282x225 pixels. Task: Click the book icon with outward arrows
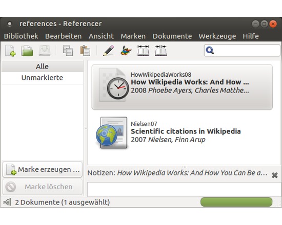pyautogui.click(x=144, y=51)
